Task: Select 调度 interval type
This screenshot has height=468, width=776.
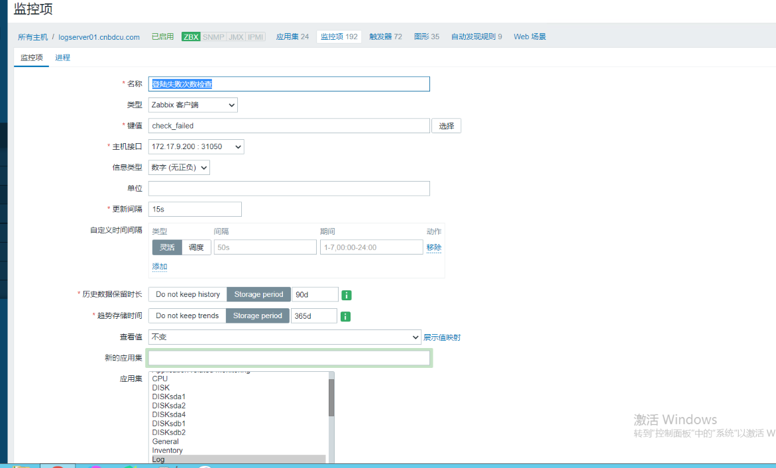Action: tap(196, 247)
